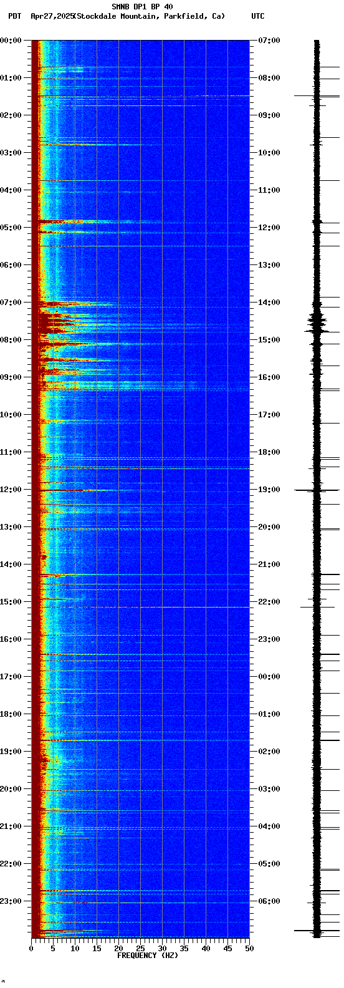Viewport: 344px width, 988px height.
Task: Click the UTC time label '12:00'
Action: coord(269,228)
